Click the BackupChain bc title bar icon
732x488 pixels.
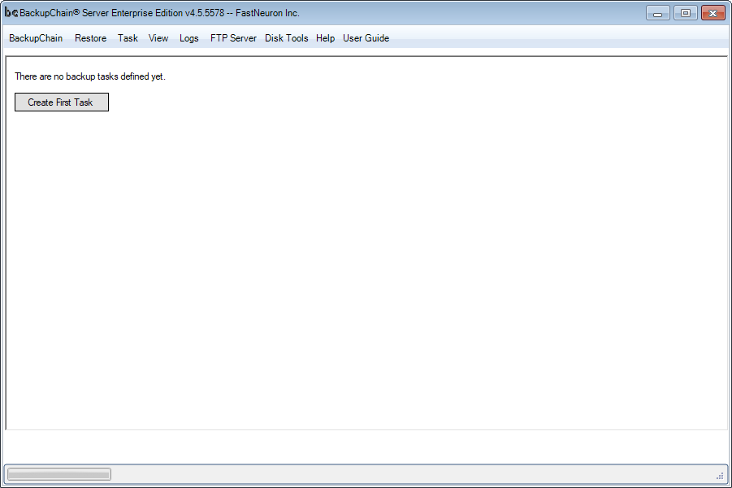click(x=11, y=13)
